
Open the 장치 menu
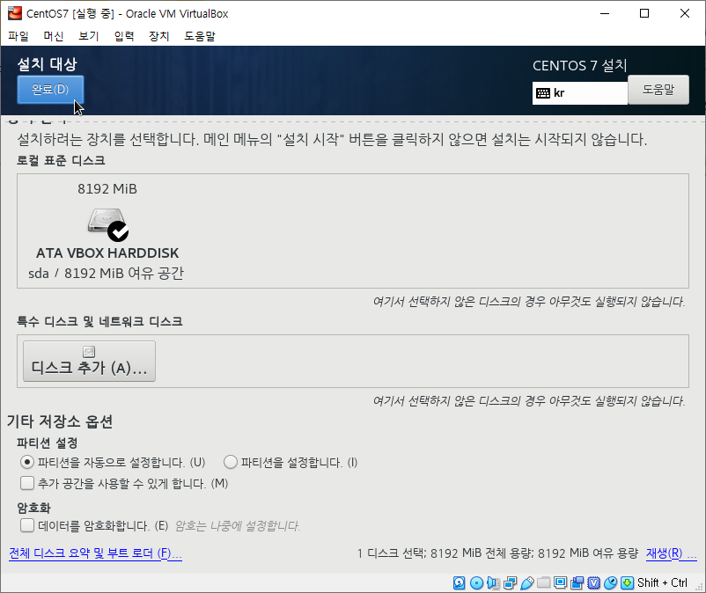159,36
